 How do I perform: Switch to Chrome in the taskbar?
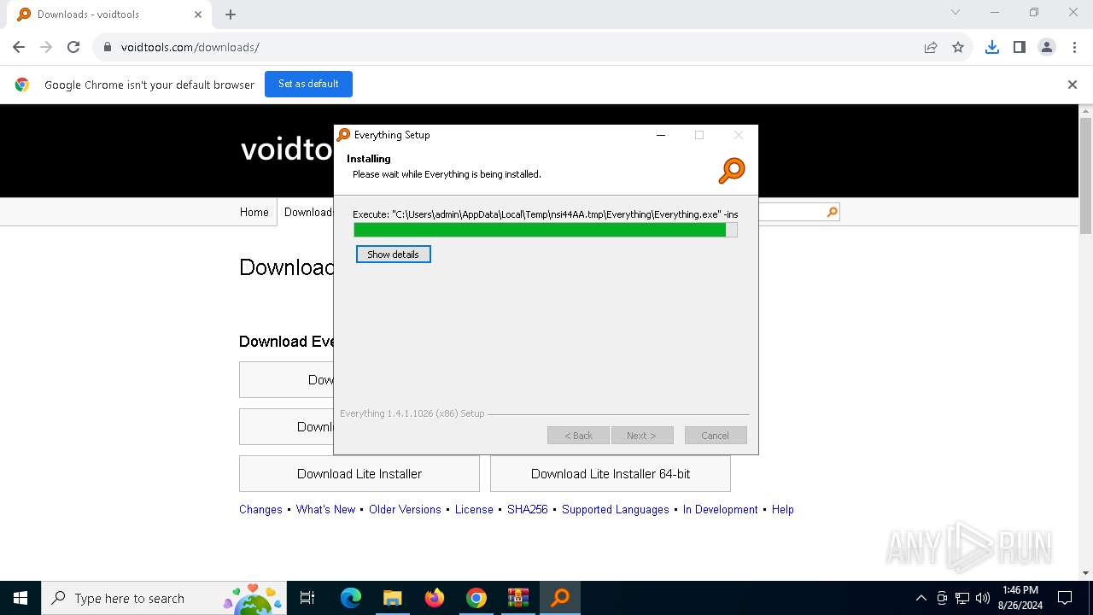click(476, 598)
